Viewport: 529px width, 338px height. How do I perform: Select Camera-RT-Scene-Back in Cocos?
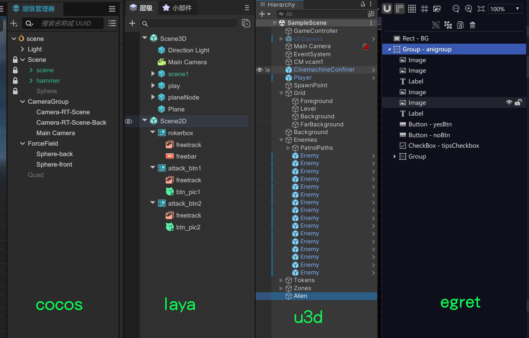(71, 123)
